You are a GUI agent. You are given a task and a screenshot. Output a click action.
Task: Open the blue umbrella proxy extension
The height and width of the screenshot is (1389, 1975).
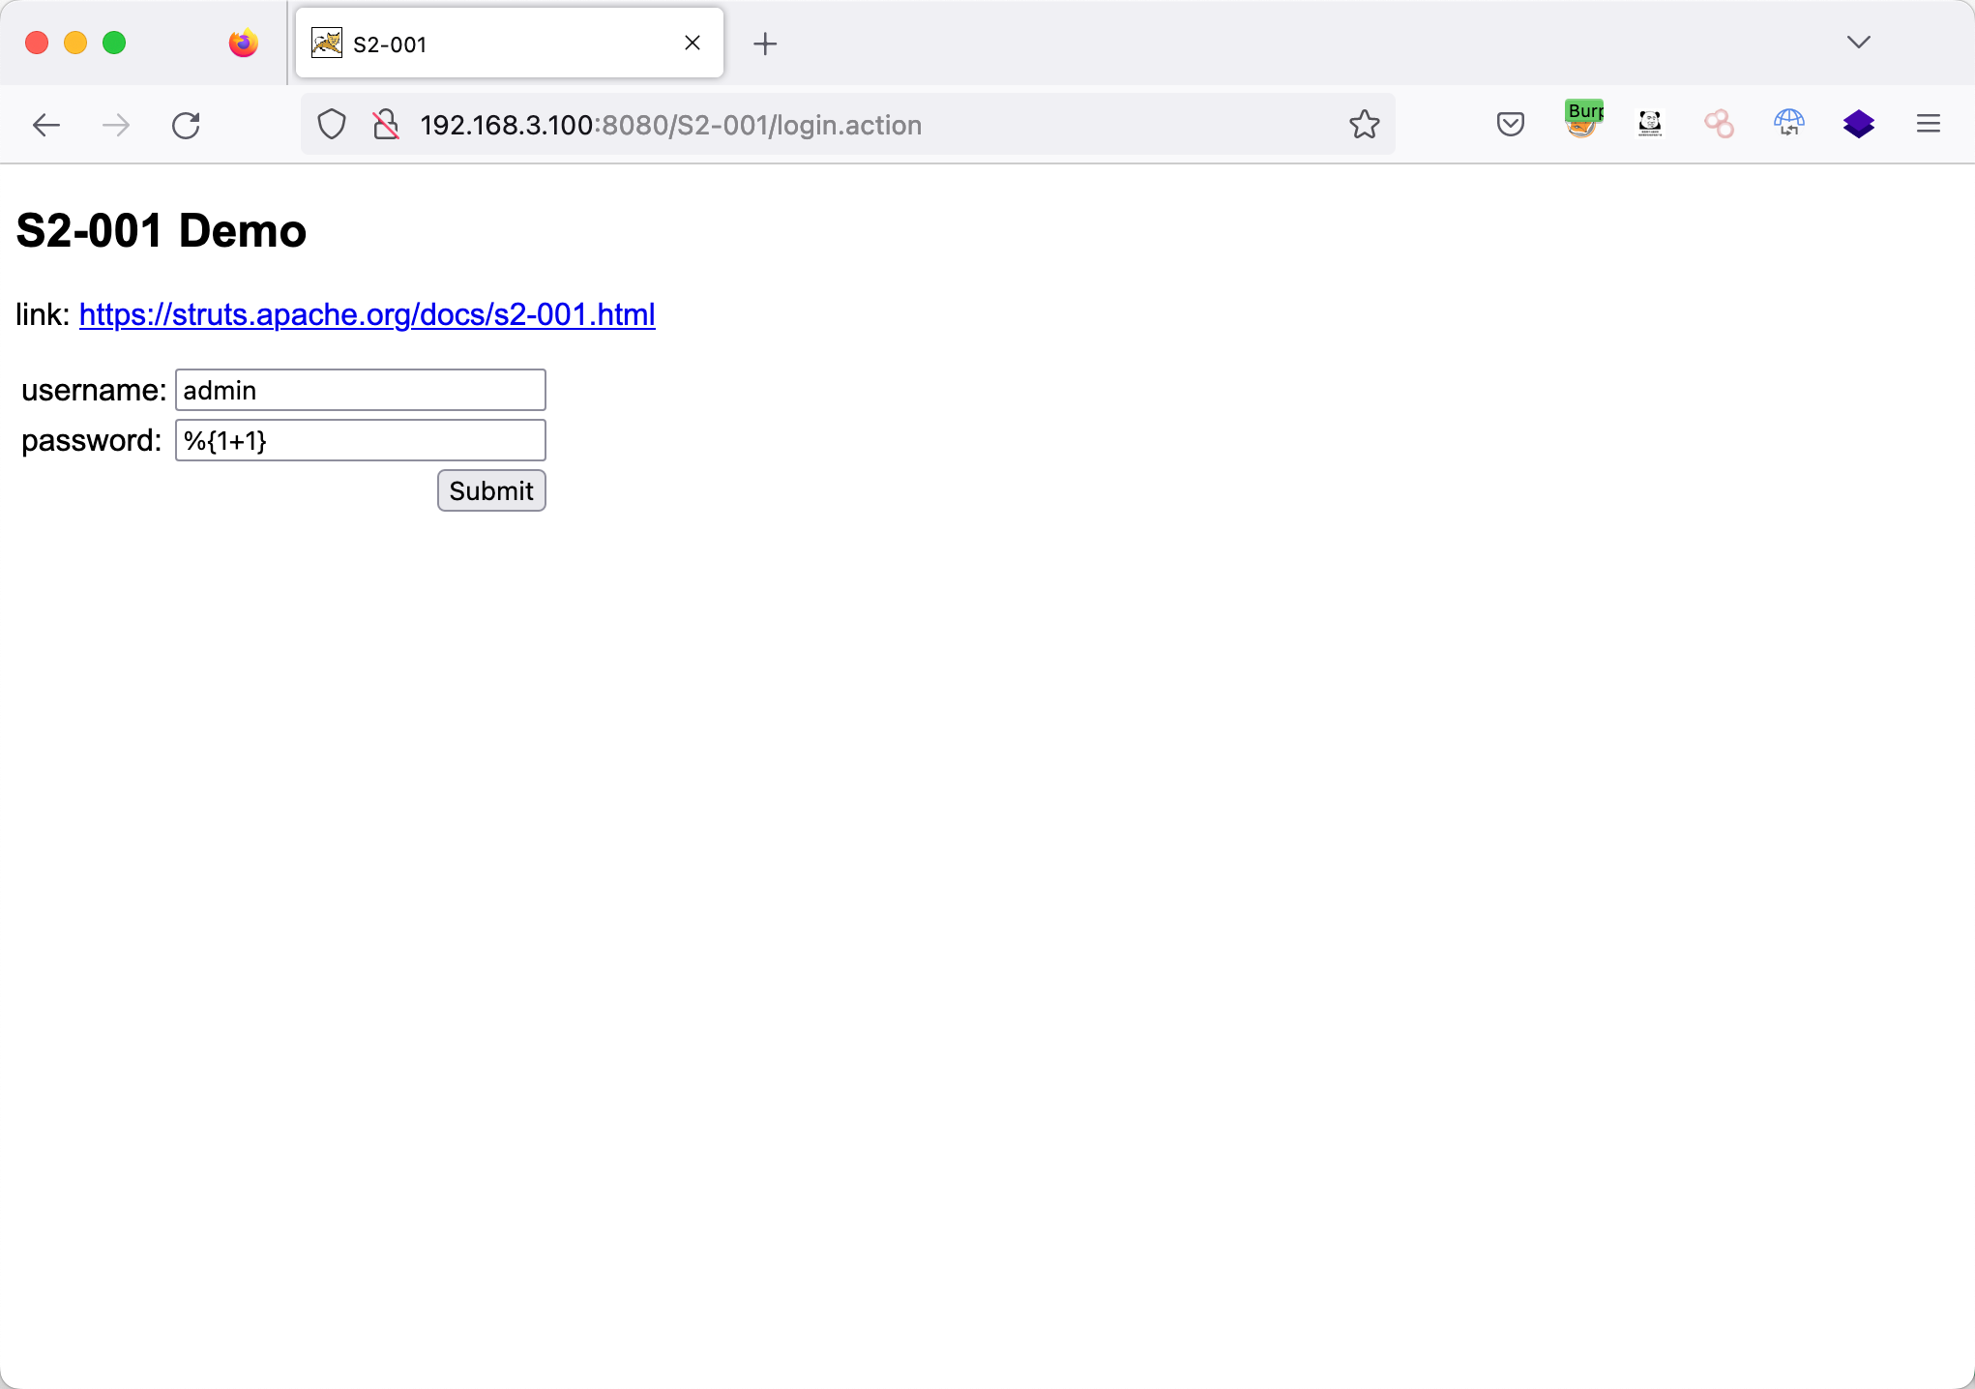(x=1788, y=124)
